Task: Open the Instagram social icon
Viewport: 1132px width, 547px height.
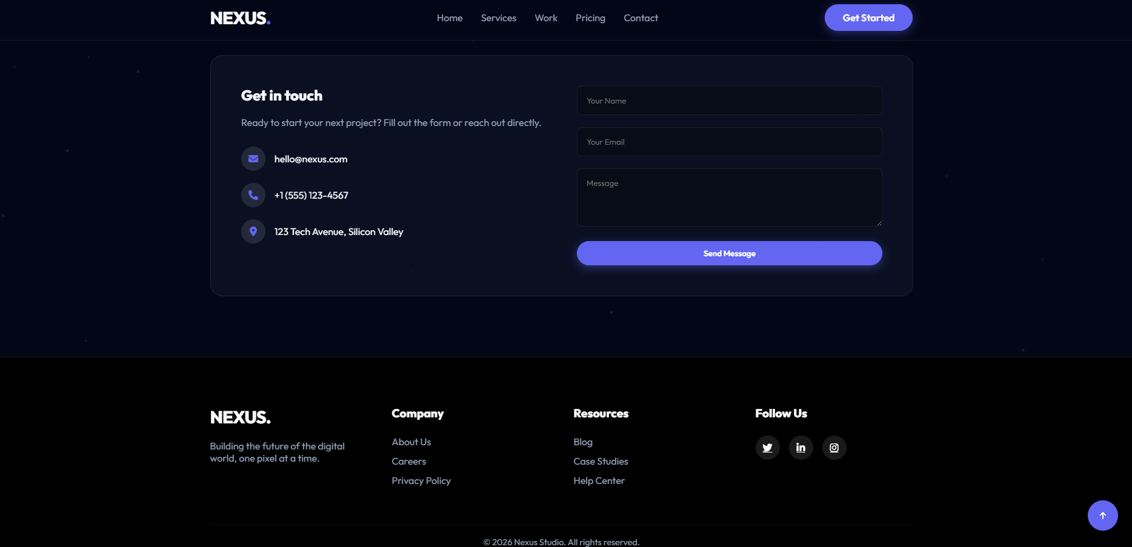Action: pyautogui.click(x=834, y=448)
